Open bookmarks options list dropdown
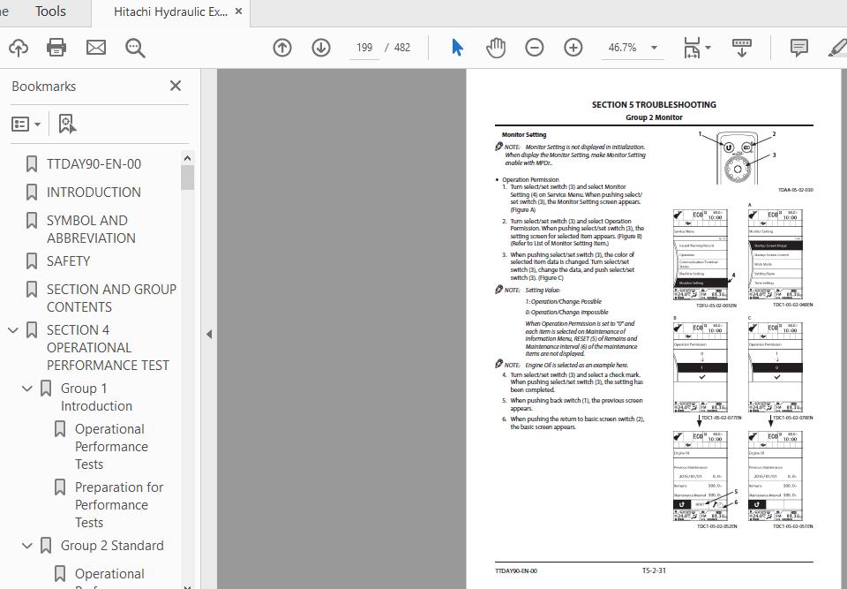 click(x=26, y=125)
